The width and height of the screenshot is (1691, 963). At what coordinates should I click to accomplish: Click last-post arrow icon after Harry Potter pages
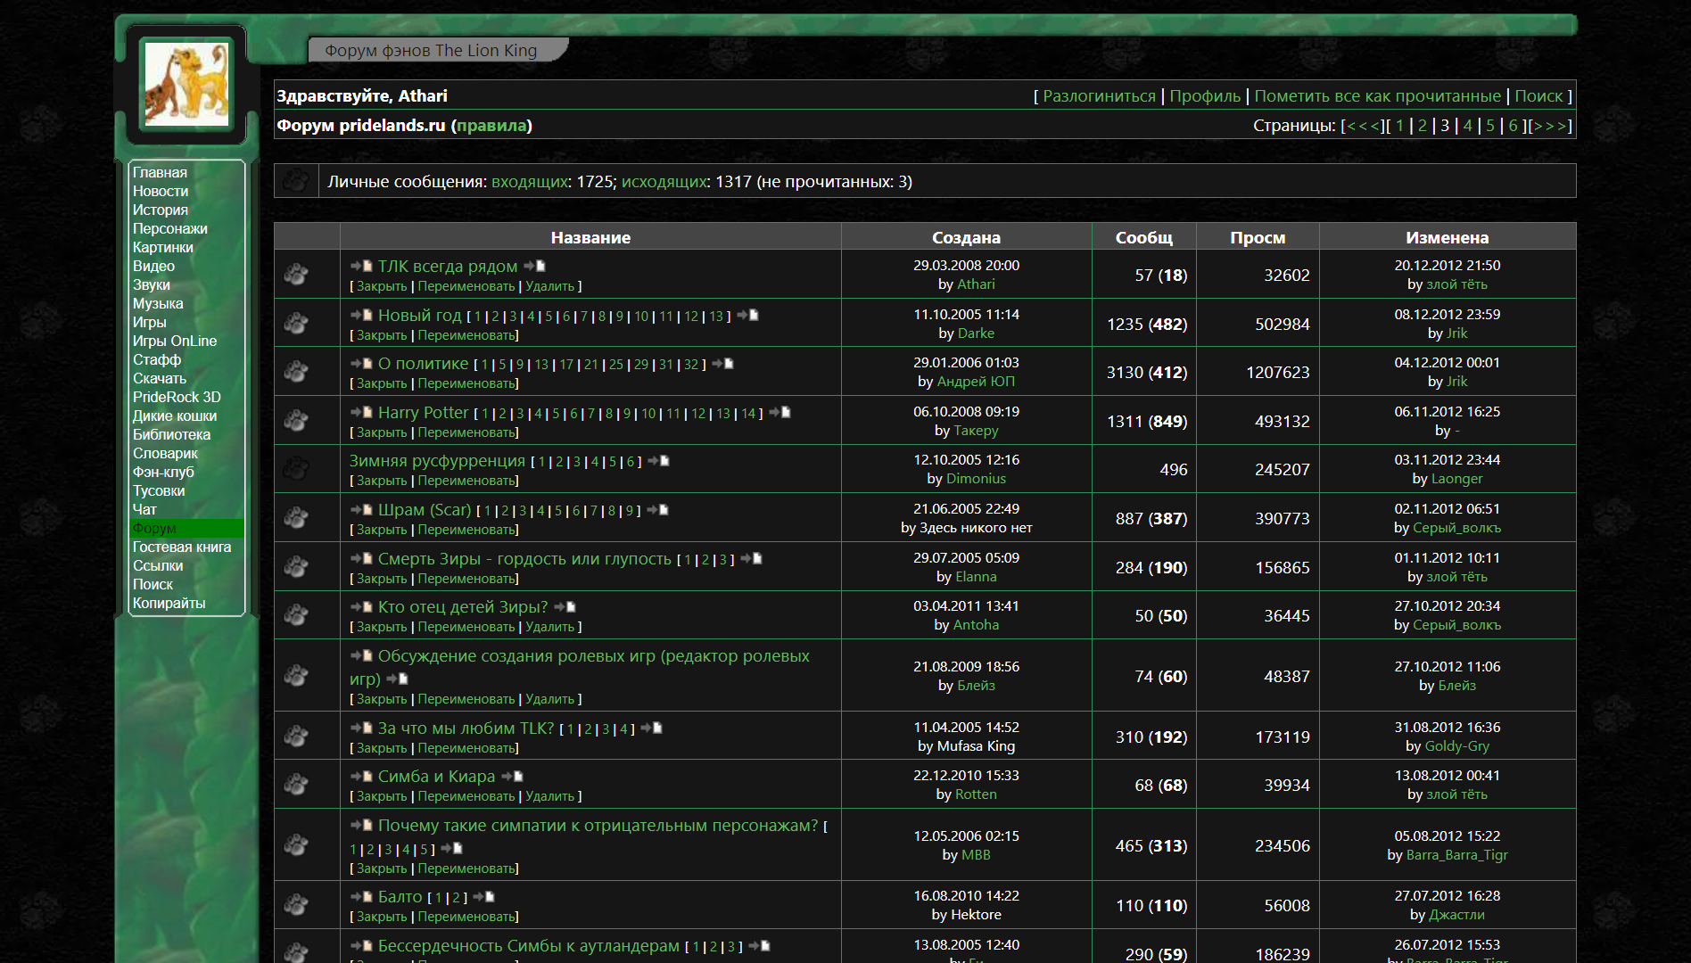(x=780, y=413)
